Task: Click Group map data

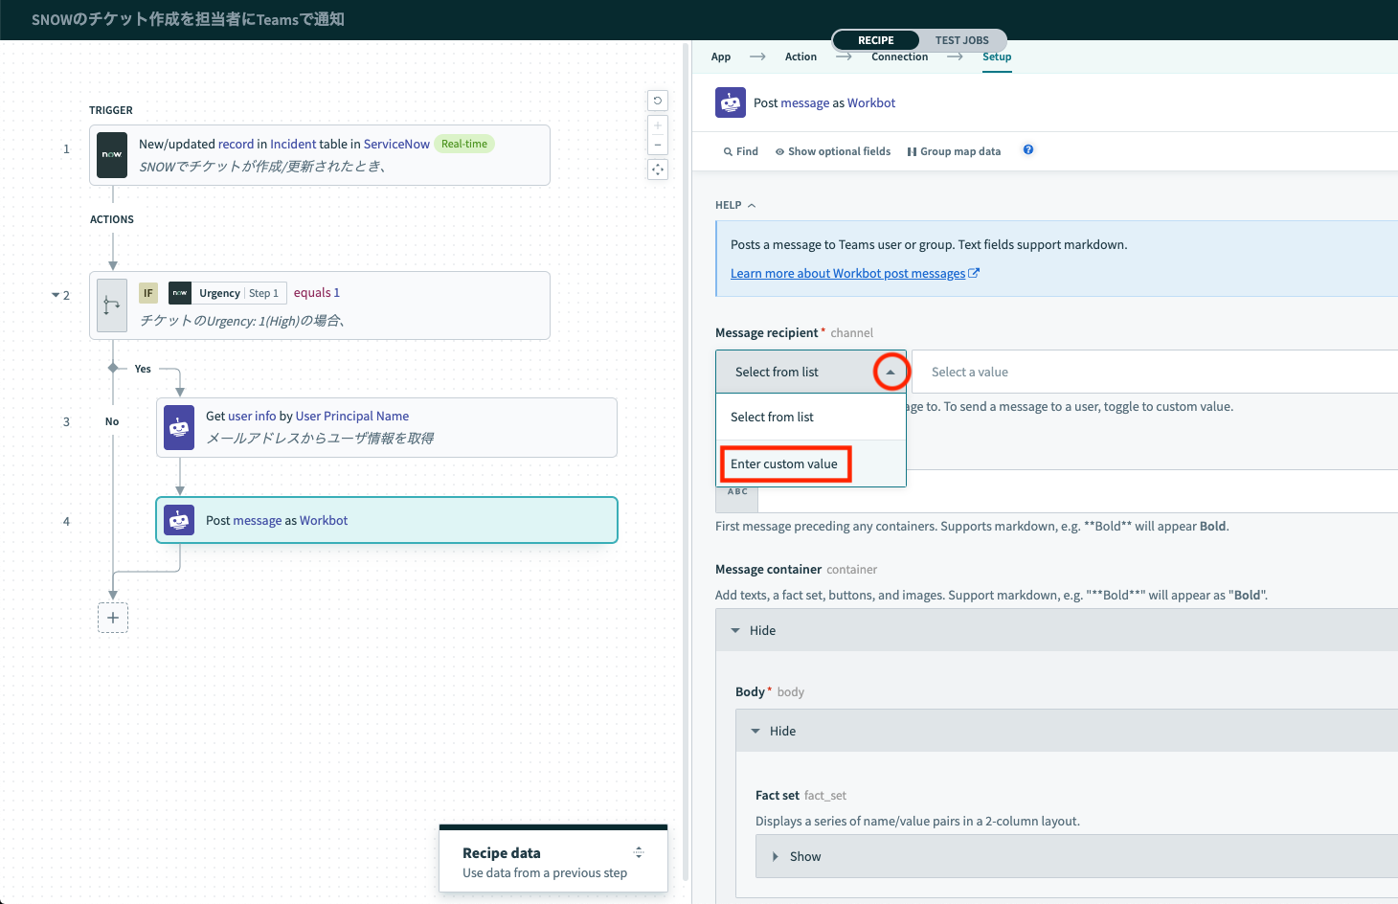Action: click(x=954, y=151)
